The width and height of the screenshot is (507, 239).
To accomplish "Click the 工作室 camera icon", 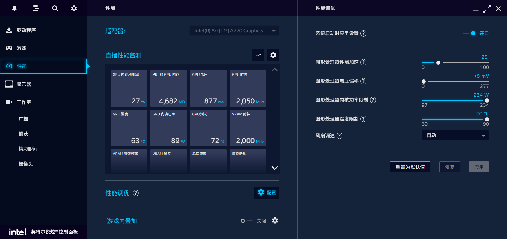I will tap(9, 102).
